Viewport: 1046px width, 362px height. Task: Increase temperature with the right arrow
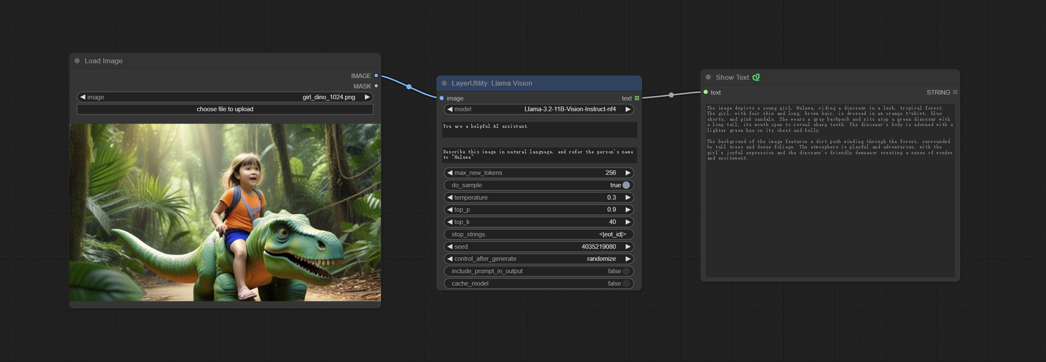[x=628, y=198]
